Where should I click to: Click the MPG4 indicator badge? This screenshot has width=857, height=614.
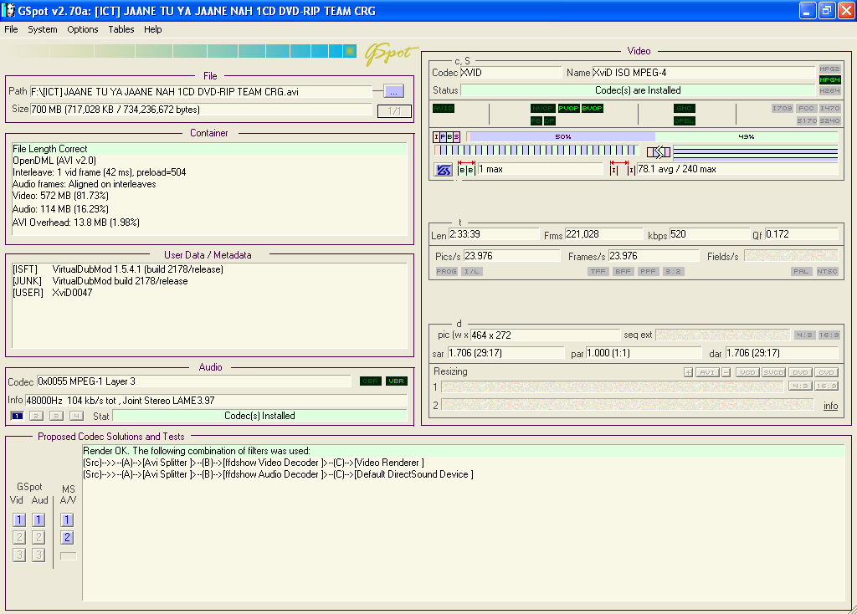pos(829,79)
